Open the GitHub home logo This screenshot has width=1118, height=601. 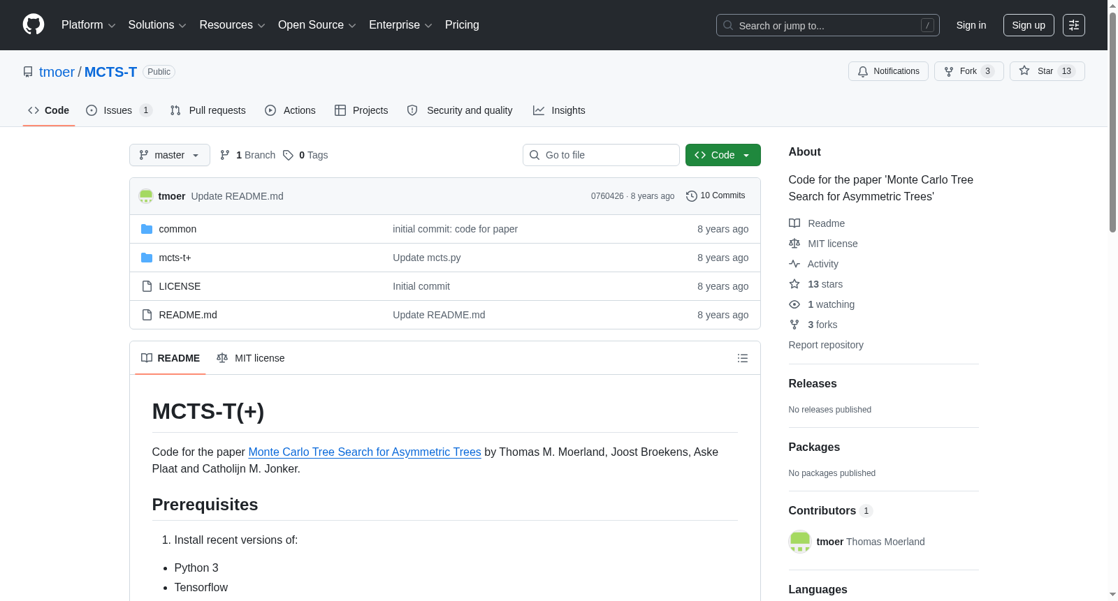[x=34, y=24]
